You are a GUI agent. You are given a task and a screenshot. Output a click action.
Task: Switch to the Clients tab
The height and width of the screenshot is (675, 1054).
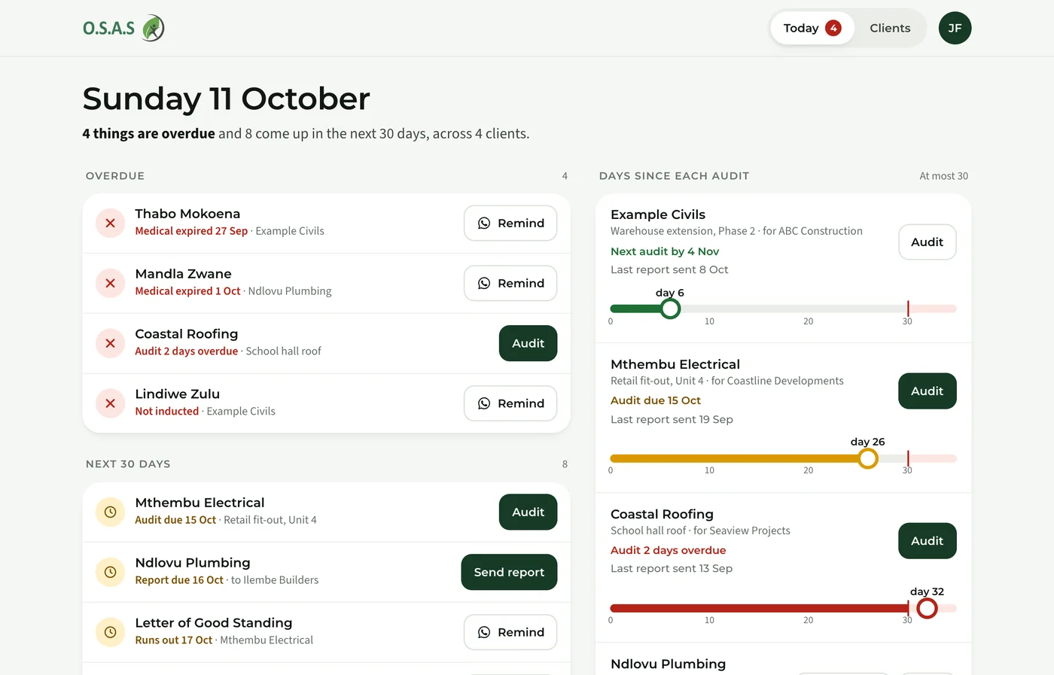(x=890, y=28)
